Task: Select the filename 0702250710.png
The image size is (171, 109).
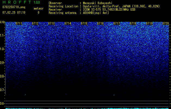Action: pos(14,7)
